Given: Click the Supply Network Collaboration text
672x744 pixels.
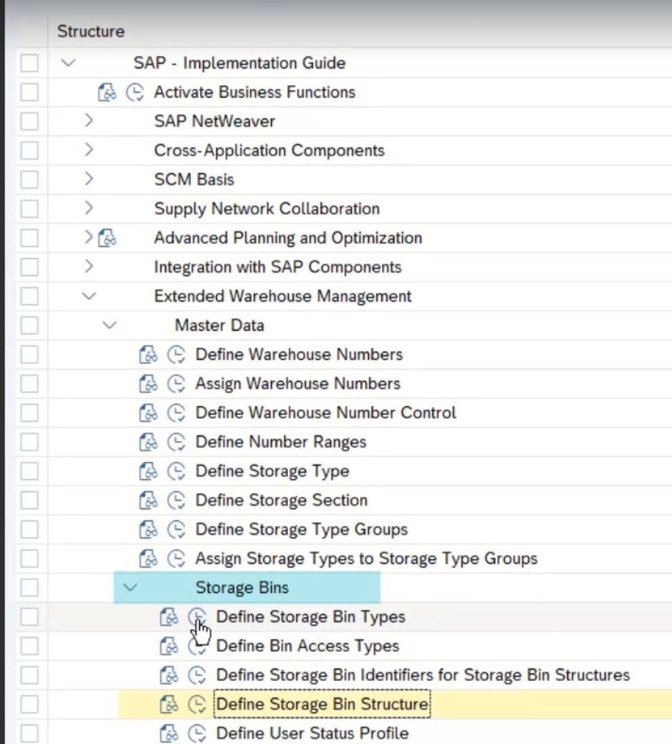Looking at the screenshot, I should (x=267, y=209).
